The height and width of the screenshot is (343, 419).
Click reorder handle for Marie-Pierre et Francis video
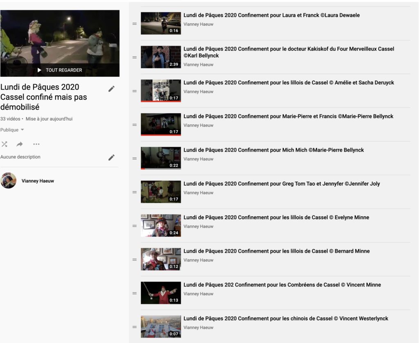(x=135, y=125)
